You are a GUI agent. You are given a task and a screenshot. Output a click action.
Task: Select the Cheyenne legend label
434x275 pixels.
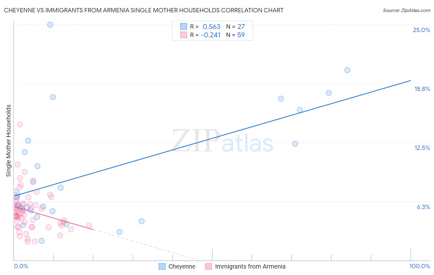coord(182,266)
